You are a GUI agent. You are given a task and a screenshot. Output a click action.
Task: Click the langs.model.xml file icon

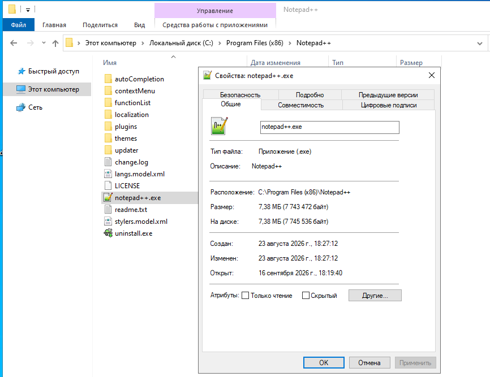coord(108,174)
